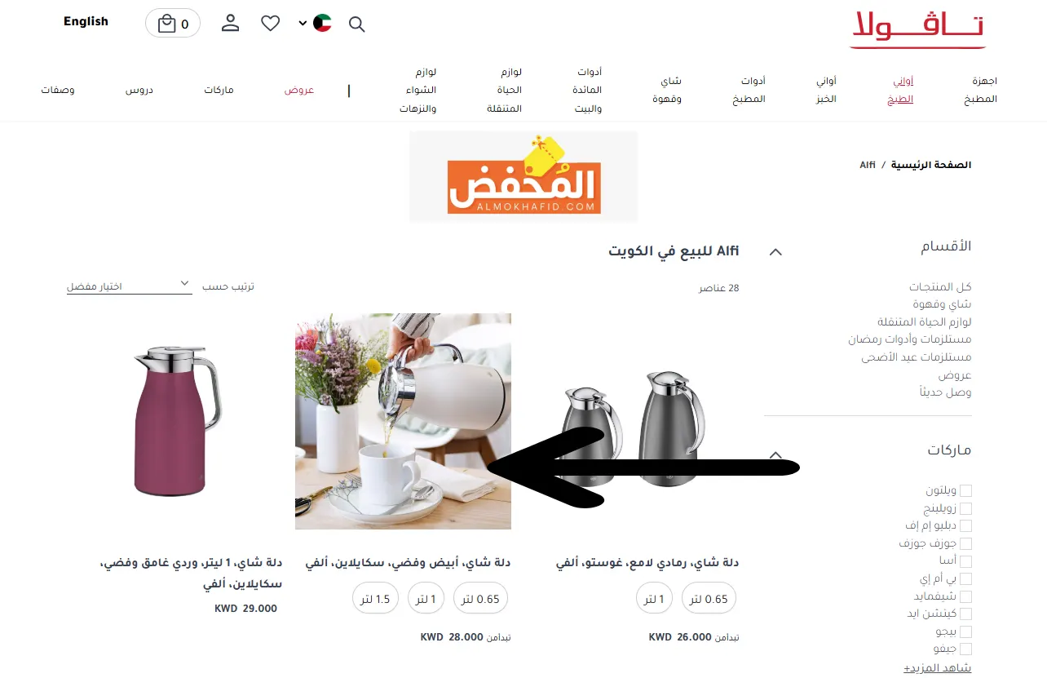Check the زويلينج brand checkbox
Viewport: 1047px width, 678px height.
pos(966,508)
